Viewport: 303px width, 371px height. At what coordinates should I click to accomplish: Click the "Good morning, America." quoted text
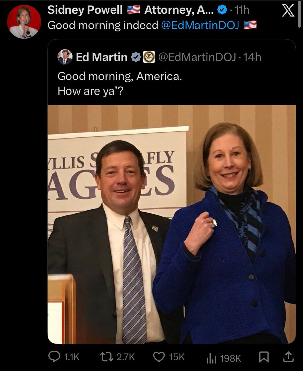tap(119, 77)
